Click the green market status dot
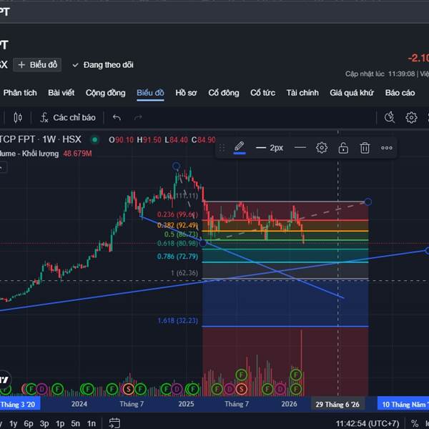The image size is (429, 429). (x=94, y=140)
